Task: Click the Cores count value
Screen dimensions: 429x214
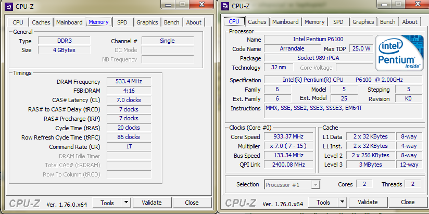Action: (x=364, y=184)
